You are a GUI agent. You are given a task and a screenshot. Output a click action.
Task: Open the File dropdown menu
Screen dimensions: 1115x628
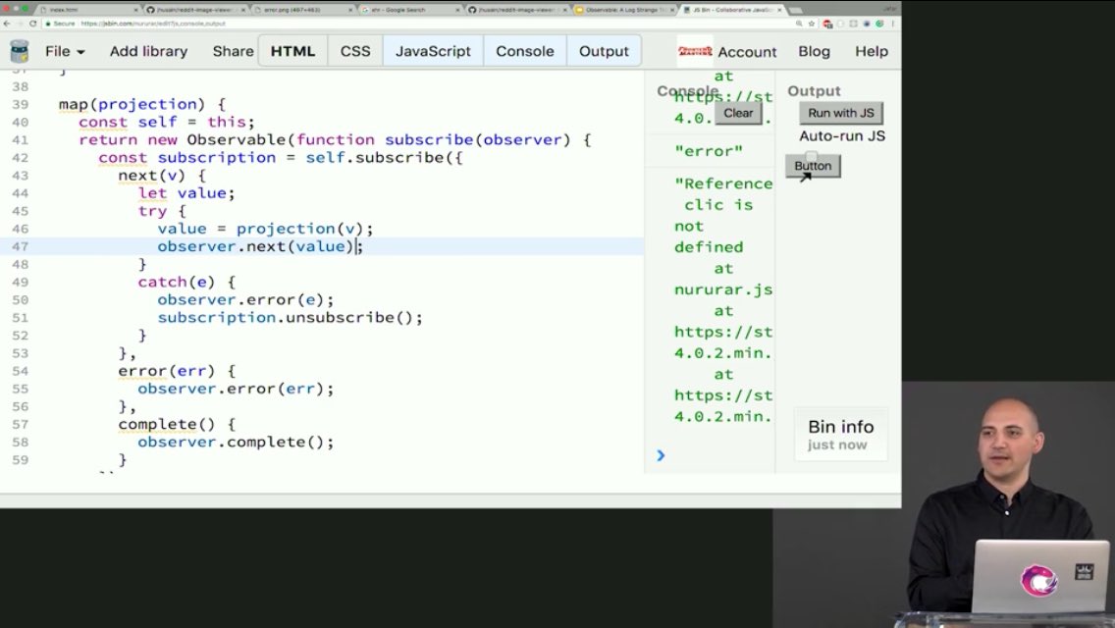pyautogui.click(x=65, y=51)
